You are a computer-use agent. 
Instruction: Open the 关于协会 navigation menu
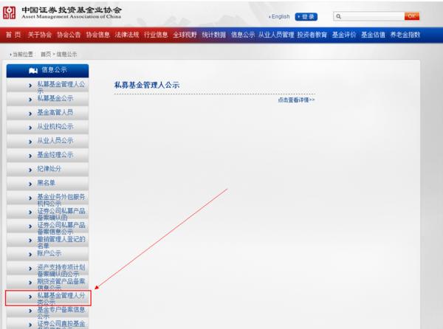coord(40,35)
